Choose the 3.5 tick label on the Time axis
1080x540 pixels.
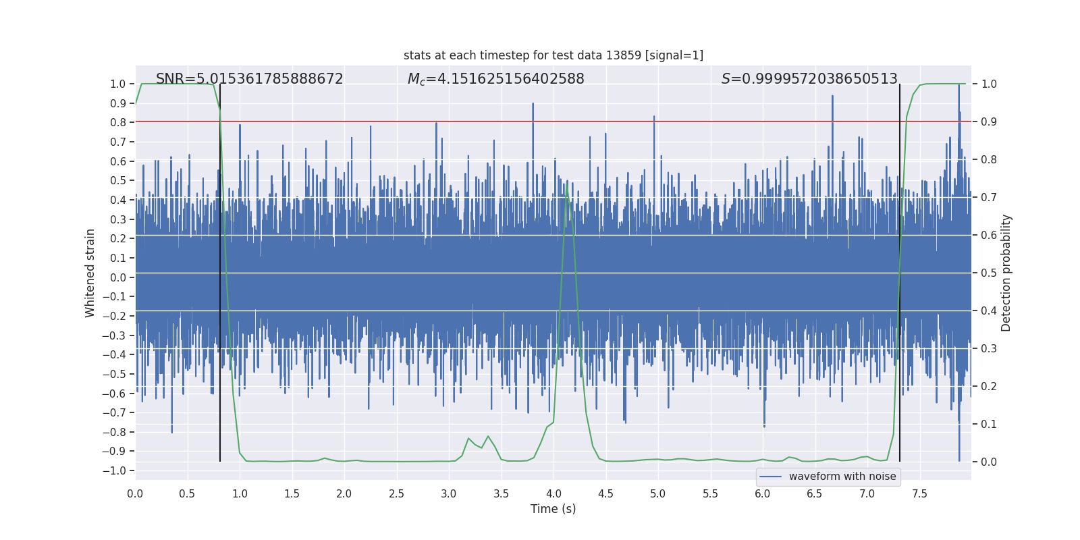[x=501, y=494]
